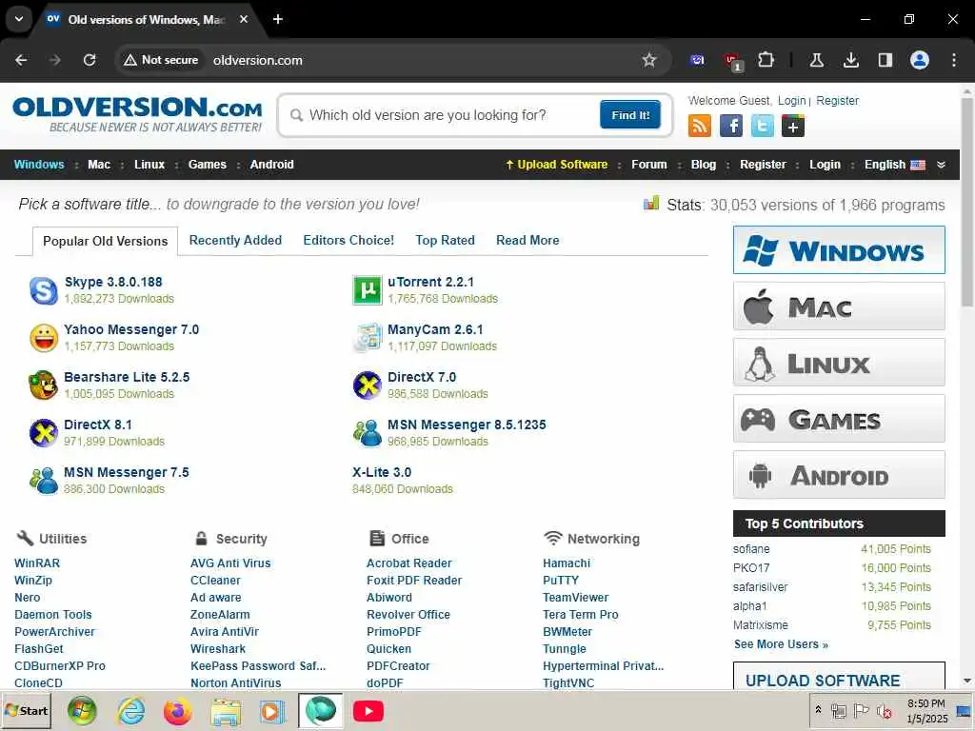Switch to Top Rated tab
Viewport: 975px width, 731px height.
[445, 240]
